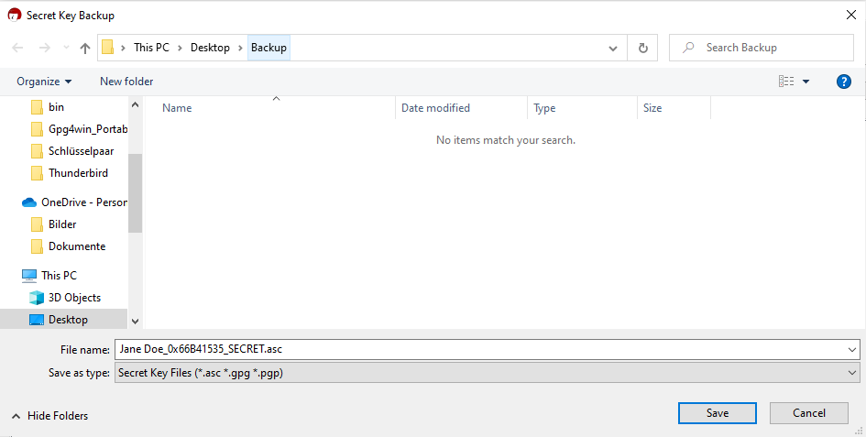Click Desktop in the breadcrumb path
866x437 pixels.
click(210, 48)
